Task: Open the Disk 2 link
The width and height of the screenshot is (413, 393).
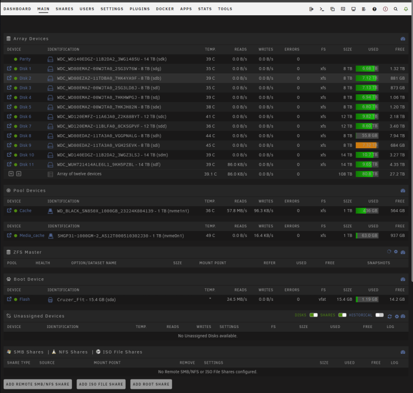Action: click(25, 78)
